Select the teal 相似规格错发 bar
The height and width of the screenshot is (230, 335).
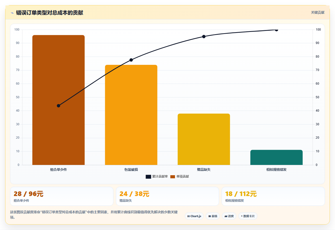click(x=277, y=157)
